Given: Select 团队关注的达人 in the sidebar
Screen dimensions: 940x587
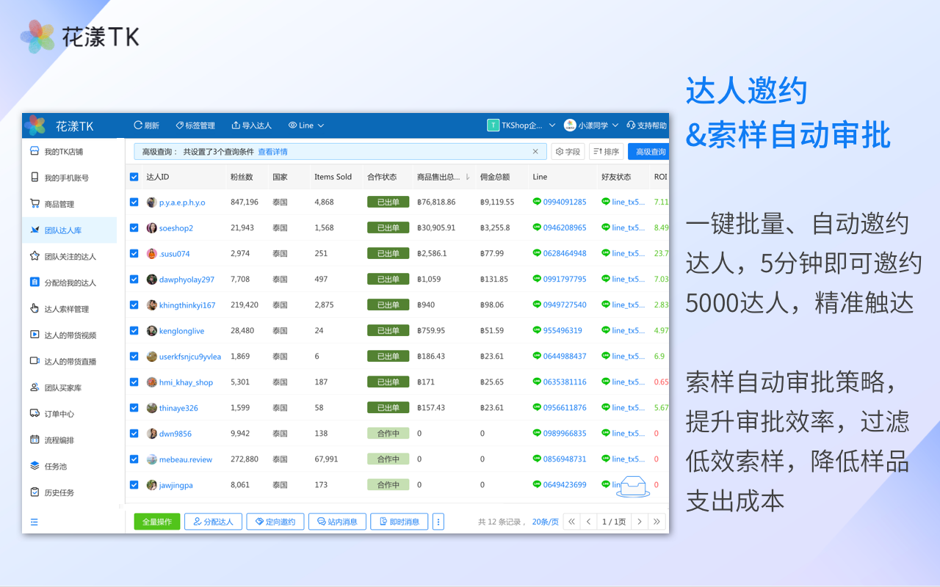Looking at the screenshot, I should (70, 257).
